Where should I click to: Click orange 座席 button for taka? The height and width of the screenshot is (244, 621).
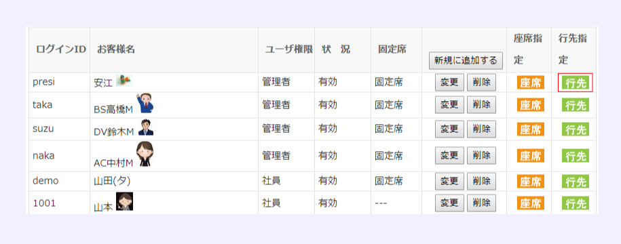pyautogui.click(x=530, y=105)
